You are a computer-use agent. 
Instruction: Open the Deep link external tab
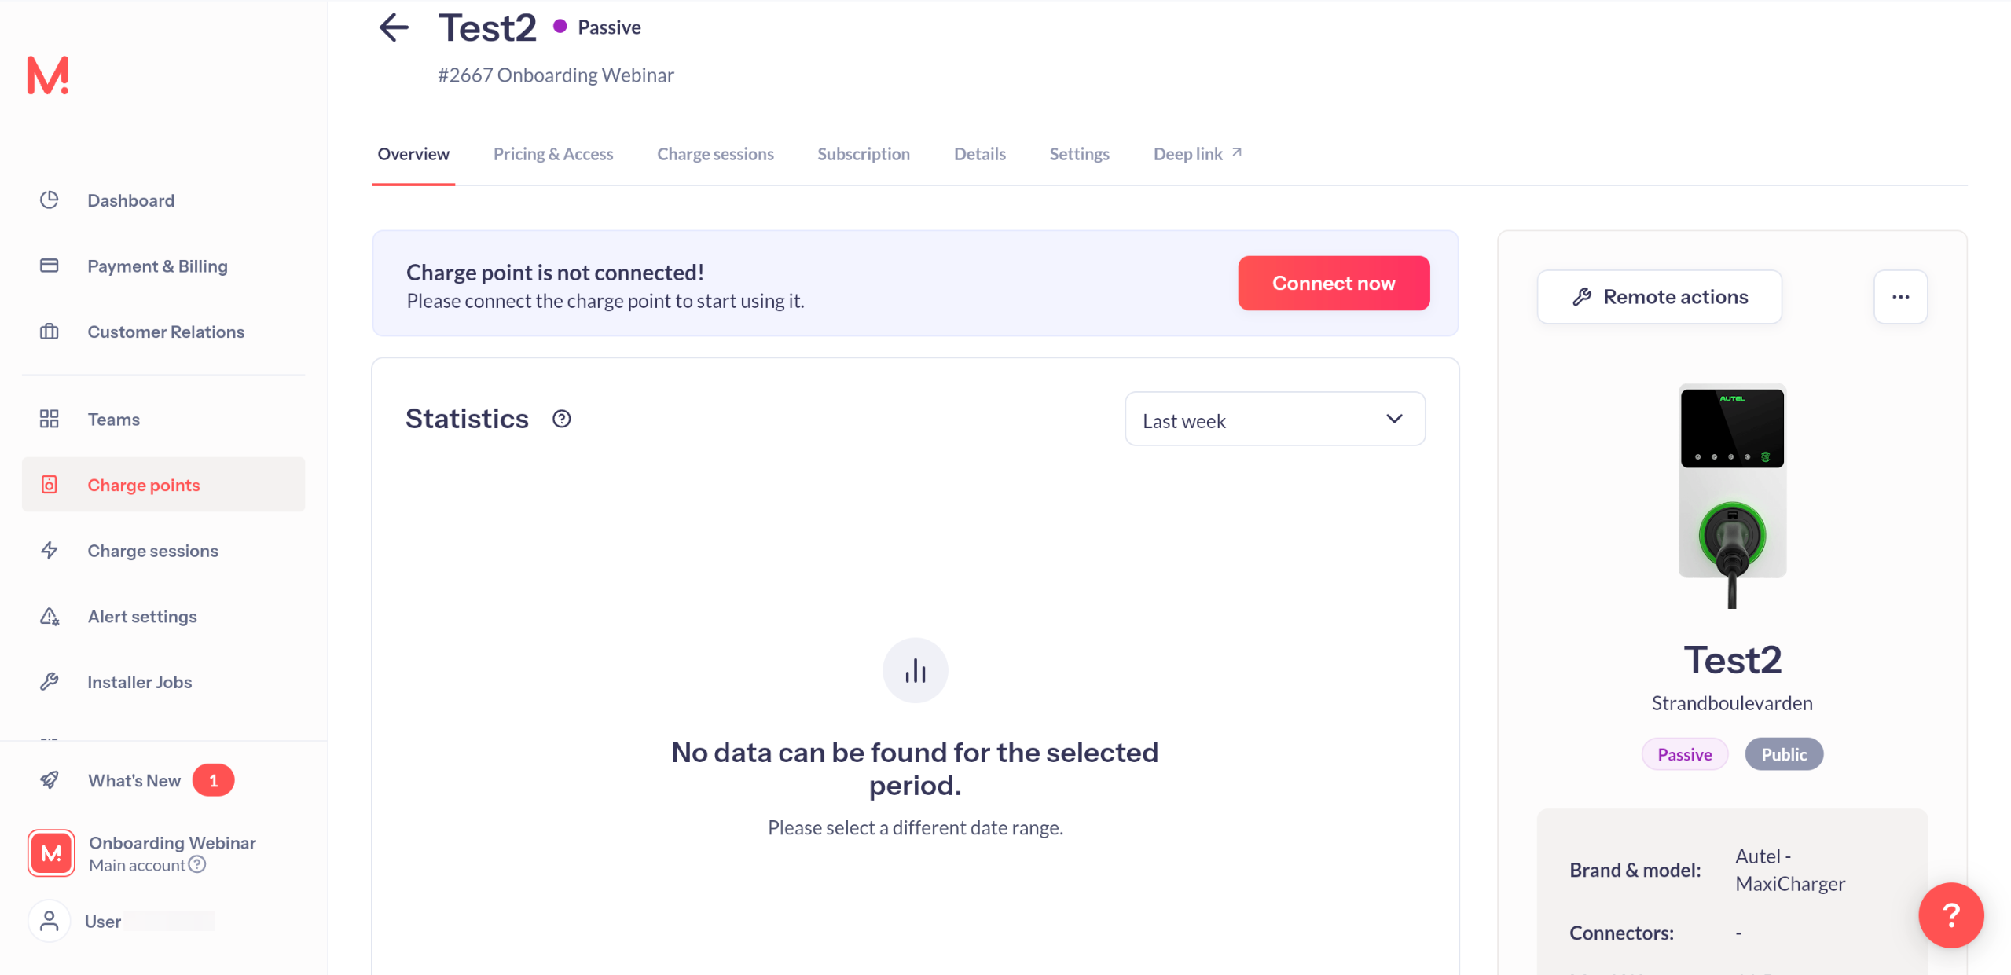click(x=1197, y=154)
